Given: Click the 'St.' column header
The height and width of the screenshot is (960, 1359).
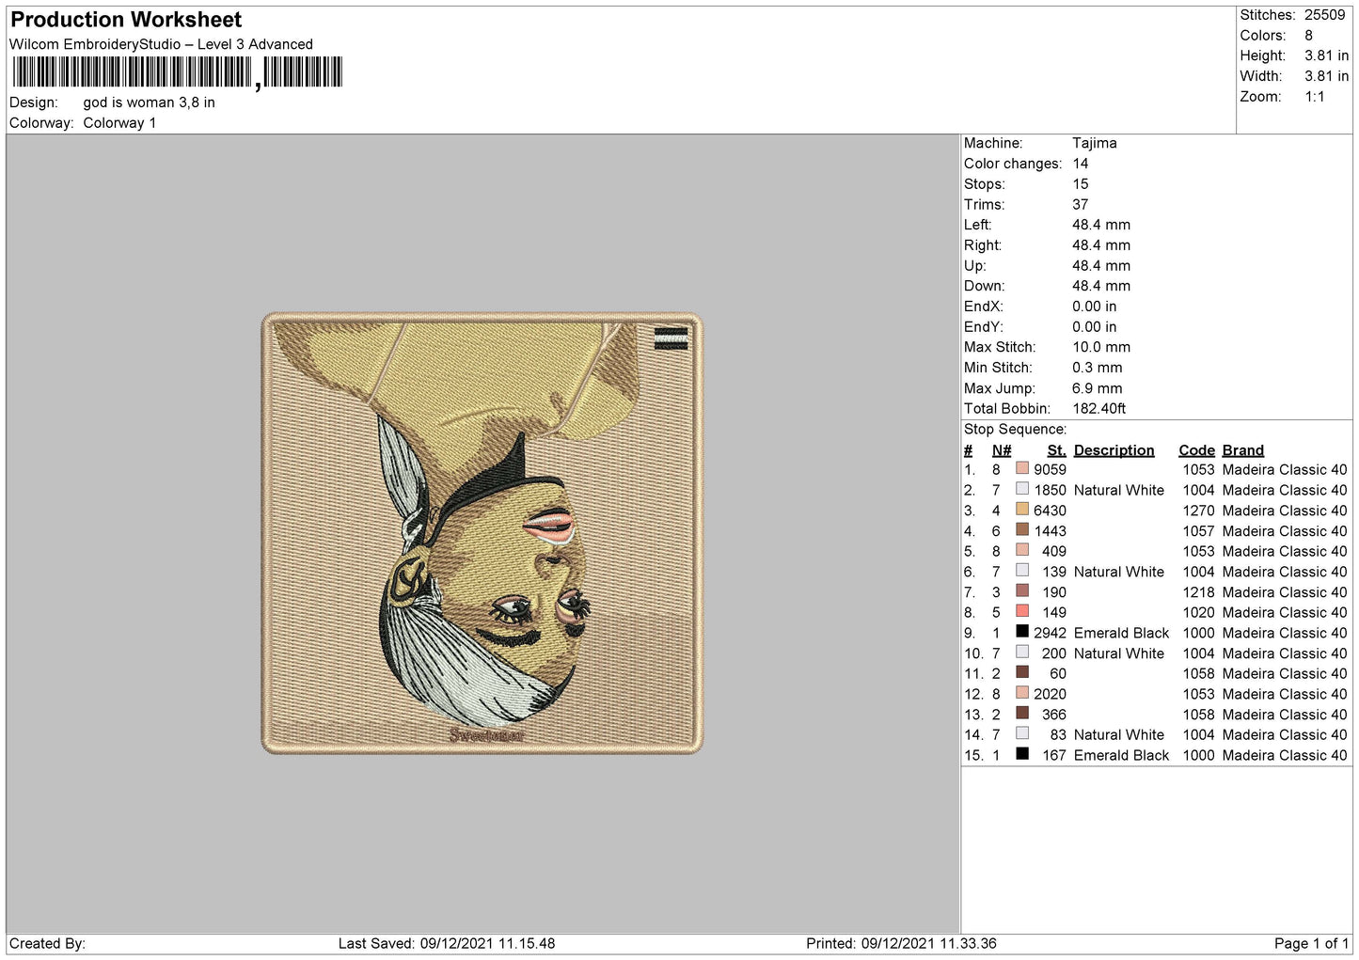Looking at the screenshot, I should point(1056,450).
